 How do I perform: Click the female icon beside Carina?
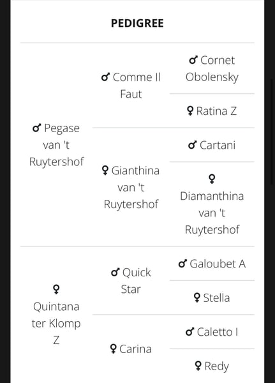click(113, 349)
